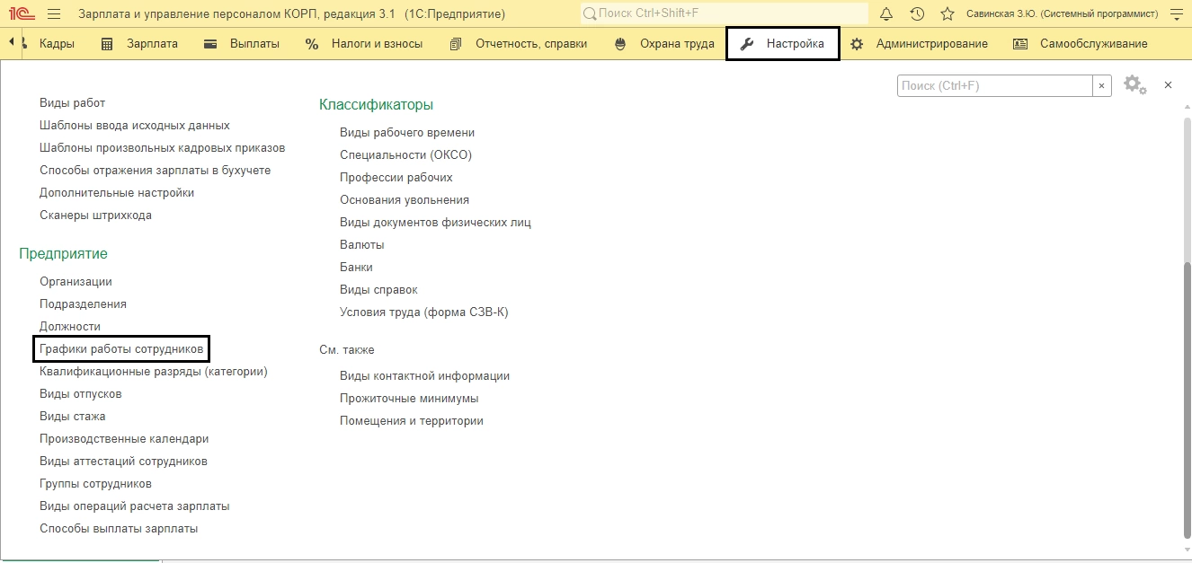Click the global search field Ctrl+Shift+F
The image size is (1192, 563).
pyautogui.click(x=724, y=14)
